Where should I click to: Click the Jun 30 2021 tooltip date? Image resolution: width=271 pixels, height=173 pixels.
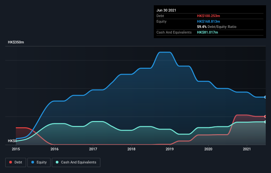[166, 10]
